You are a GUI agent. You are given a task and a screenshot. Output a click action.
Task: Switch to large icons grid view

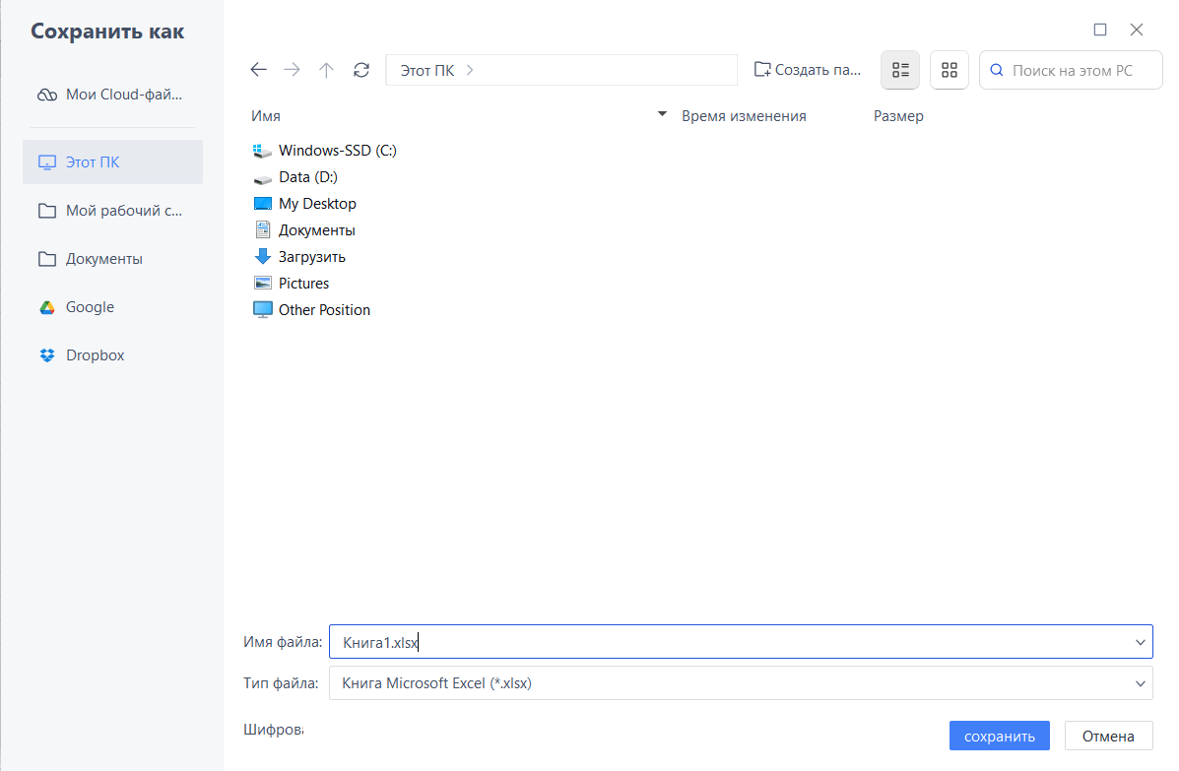[x=950, y=70]
